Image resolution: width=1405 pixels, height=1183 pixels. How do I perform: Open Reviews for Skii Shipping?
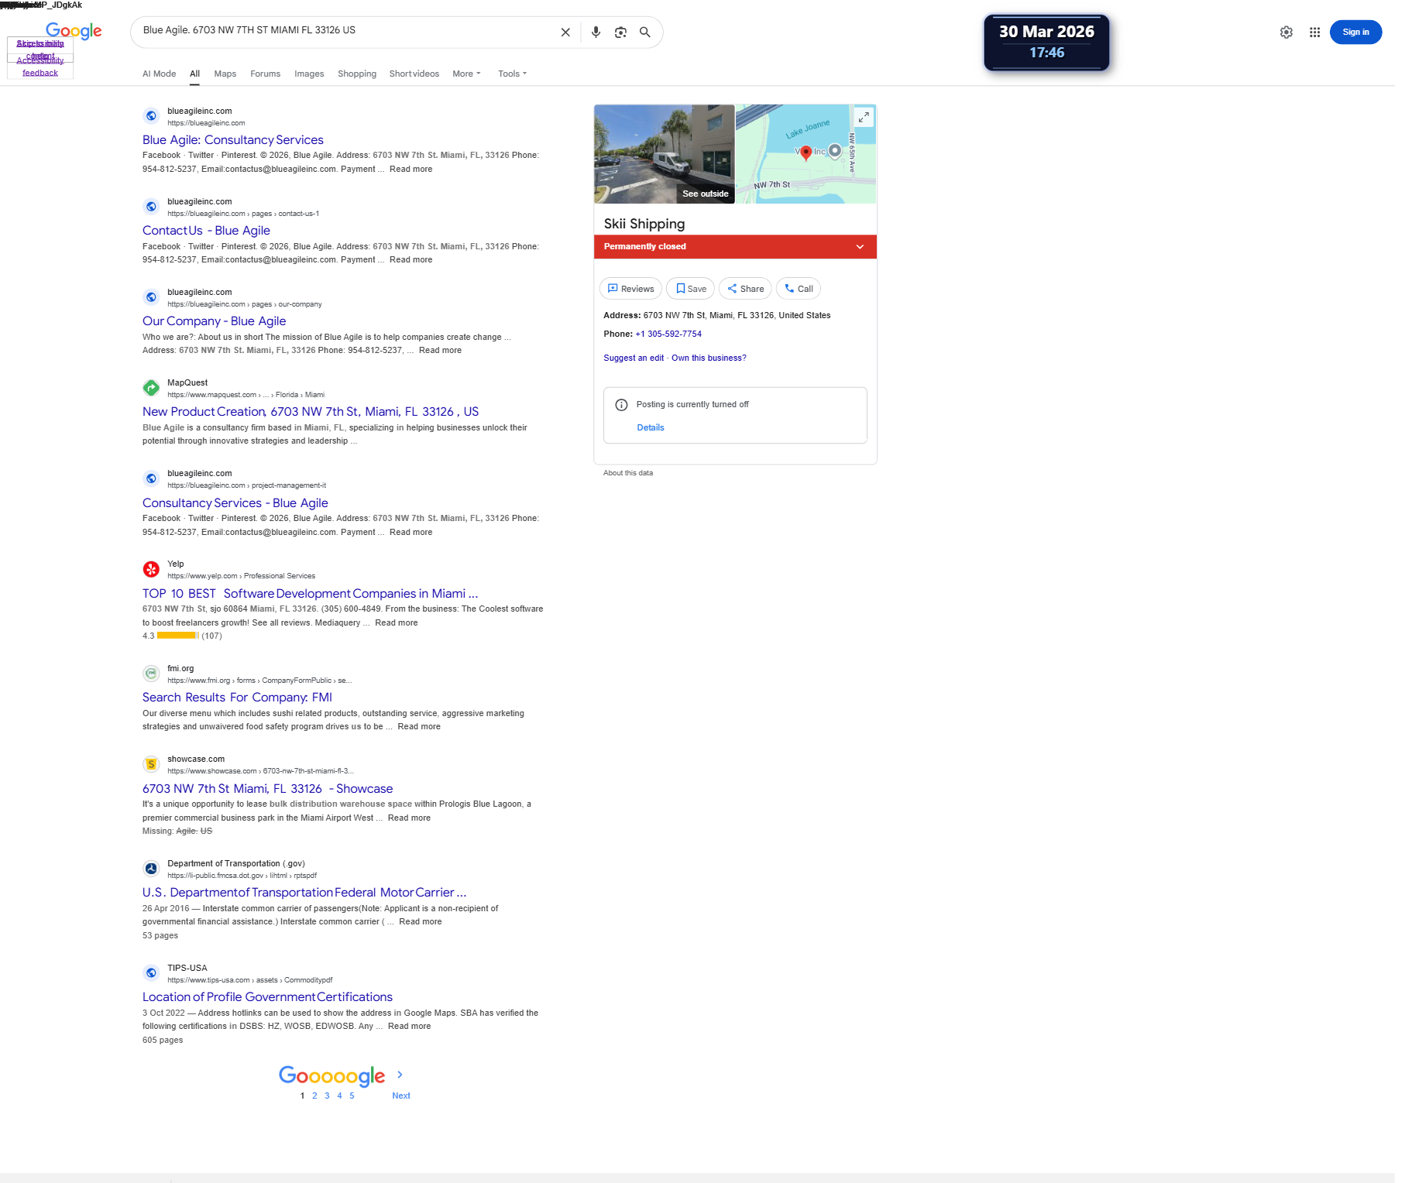[630, 289]
